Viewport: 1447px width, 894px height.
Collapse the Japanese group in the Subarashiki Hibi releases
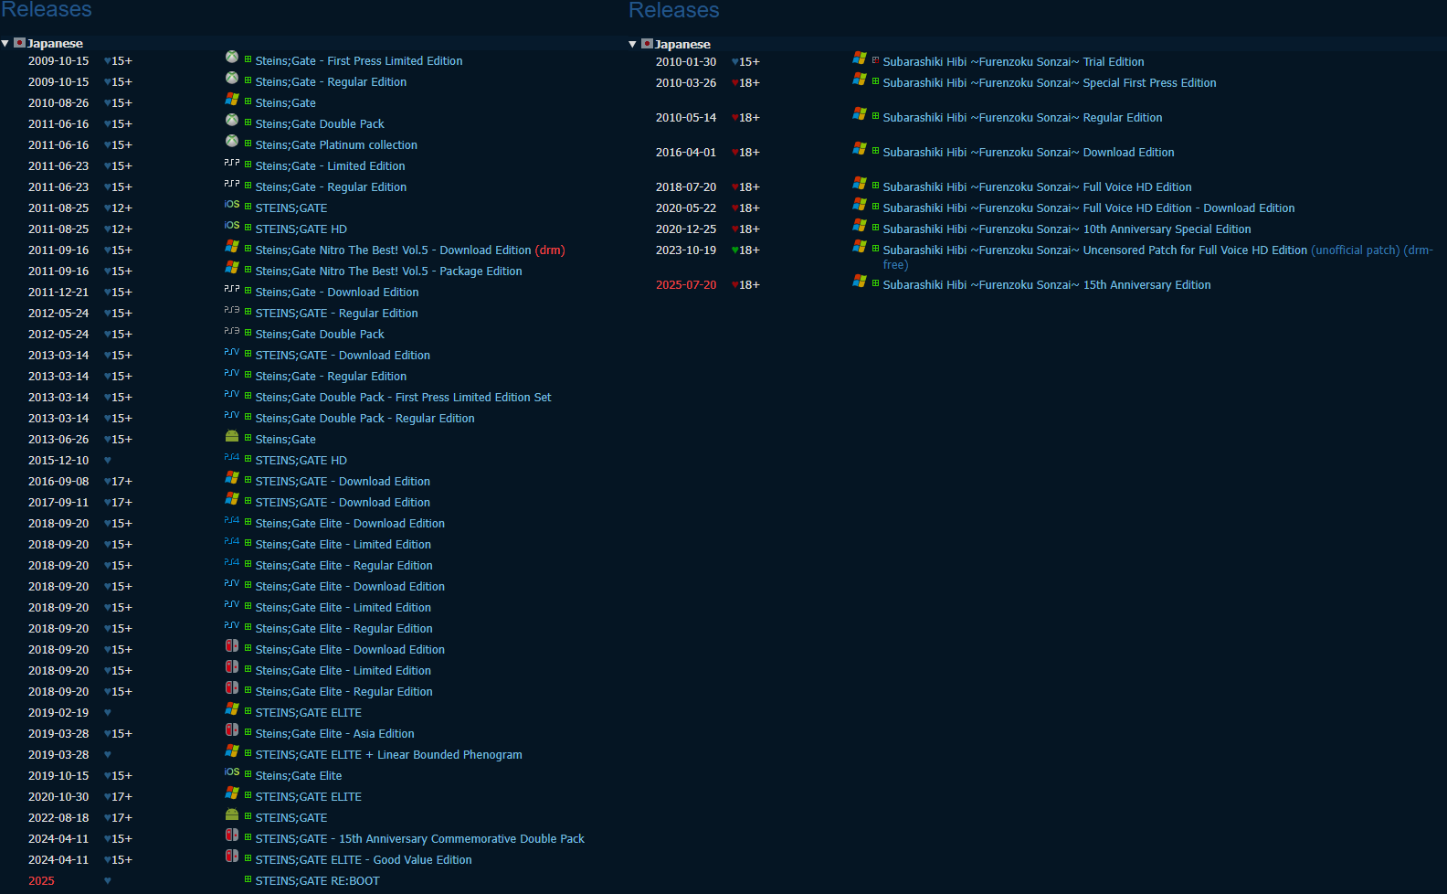coord(632,44)
